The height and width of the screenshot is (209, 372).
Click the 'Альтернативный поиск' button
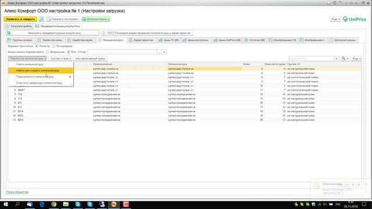pyautogui.click(x=90, y=58)
